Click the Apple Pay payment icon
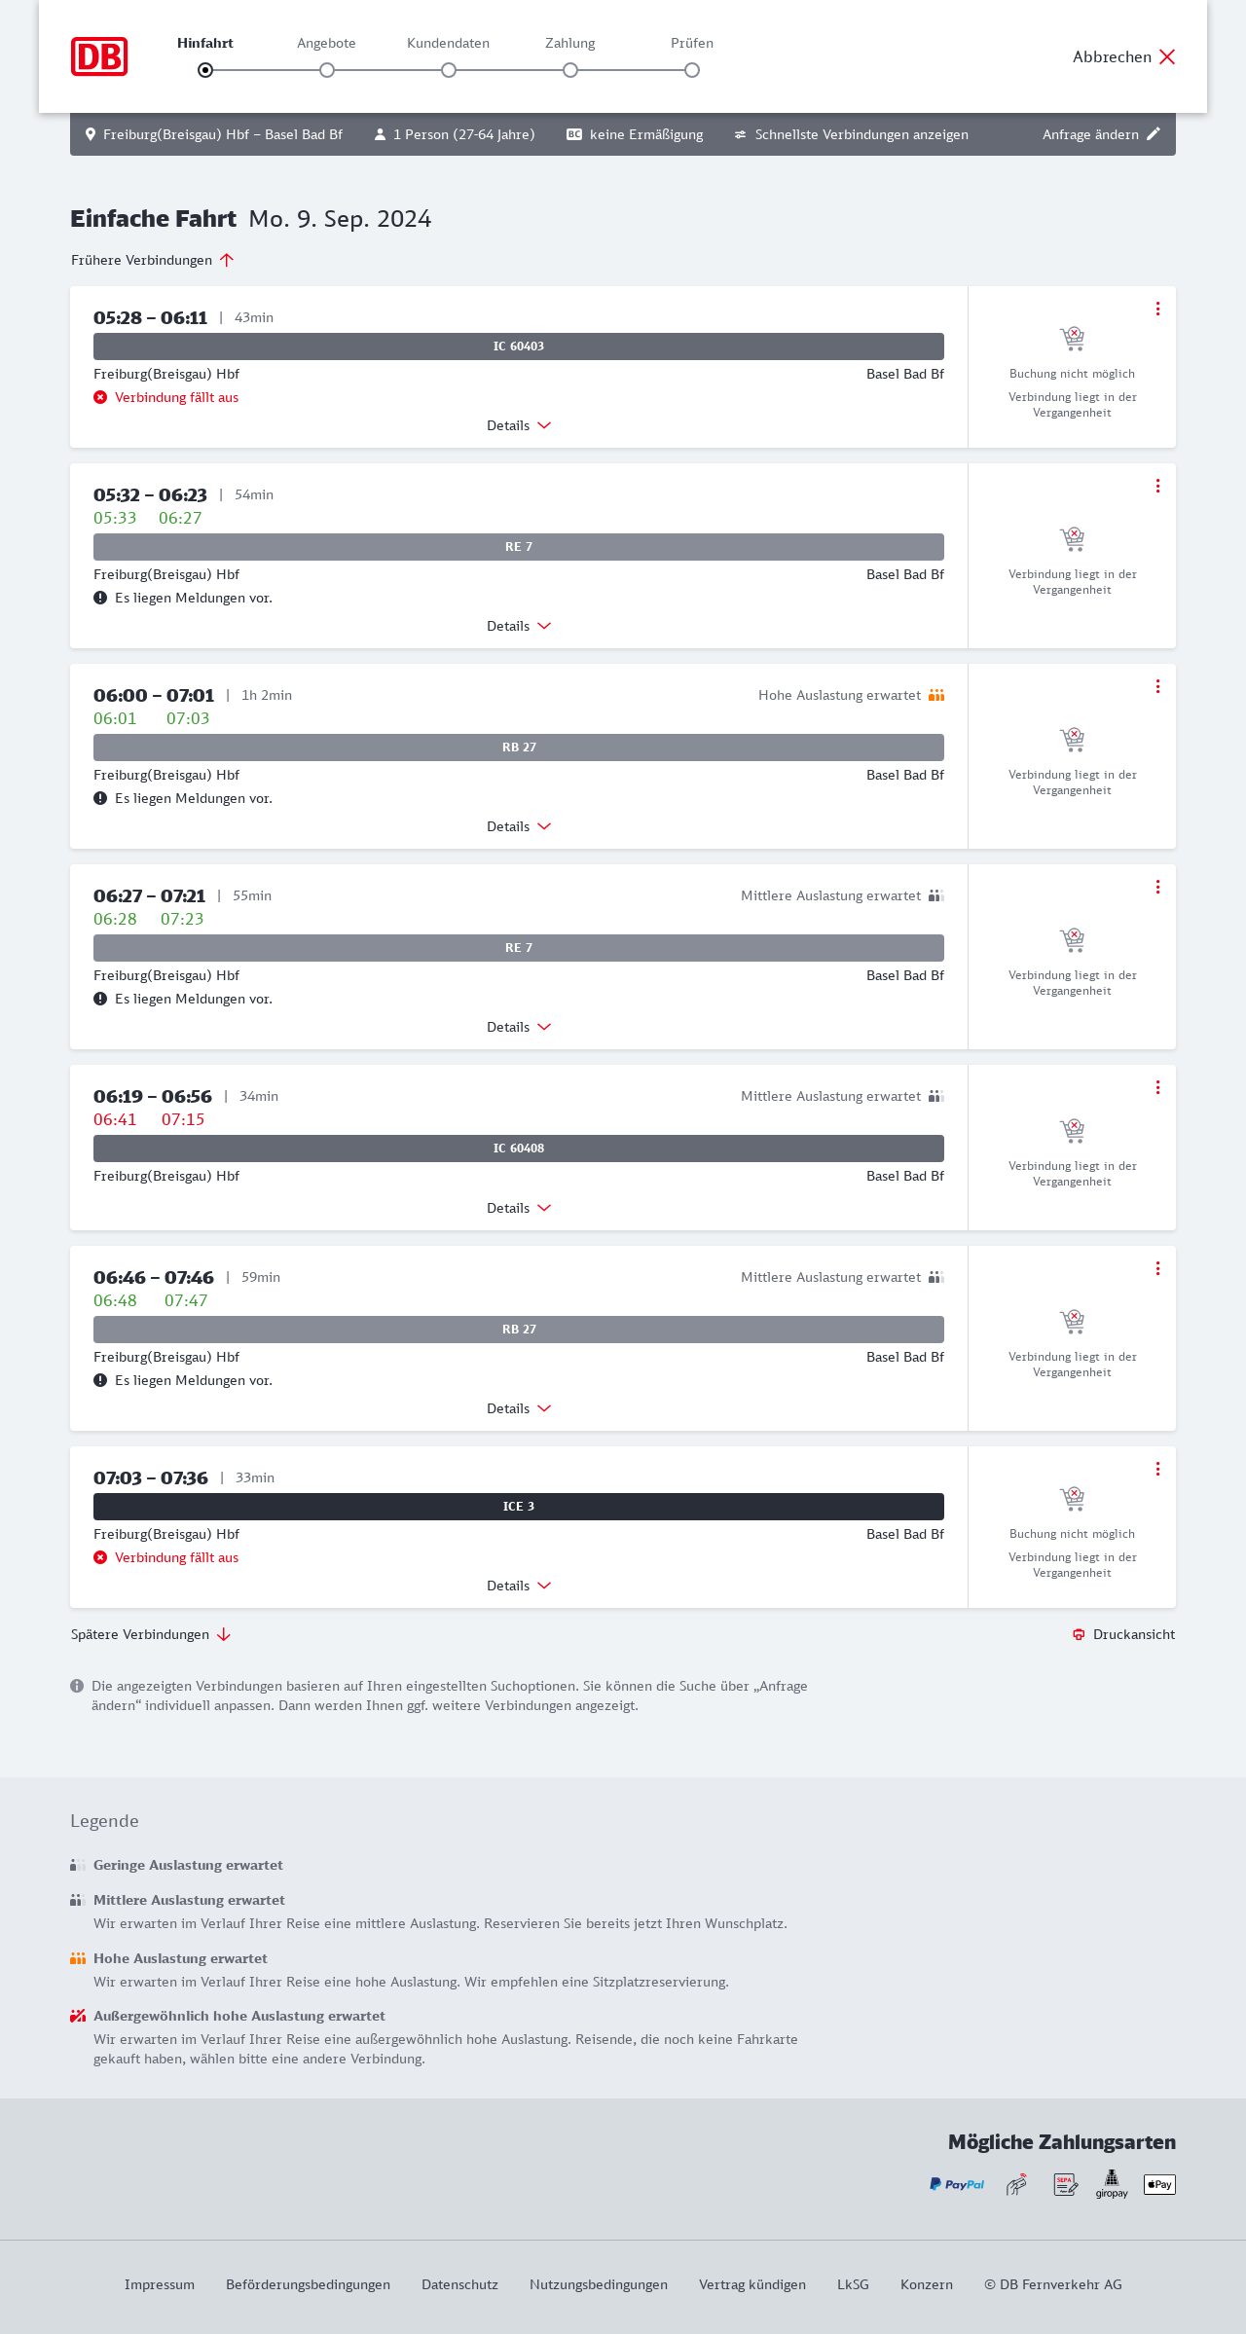The height and width of the screenshot is (2334, 1246). [1159, 2184]
